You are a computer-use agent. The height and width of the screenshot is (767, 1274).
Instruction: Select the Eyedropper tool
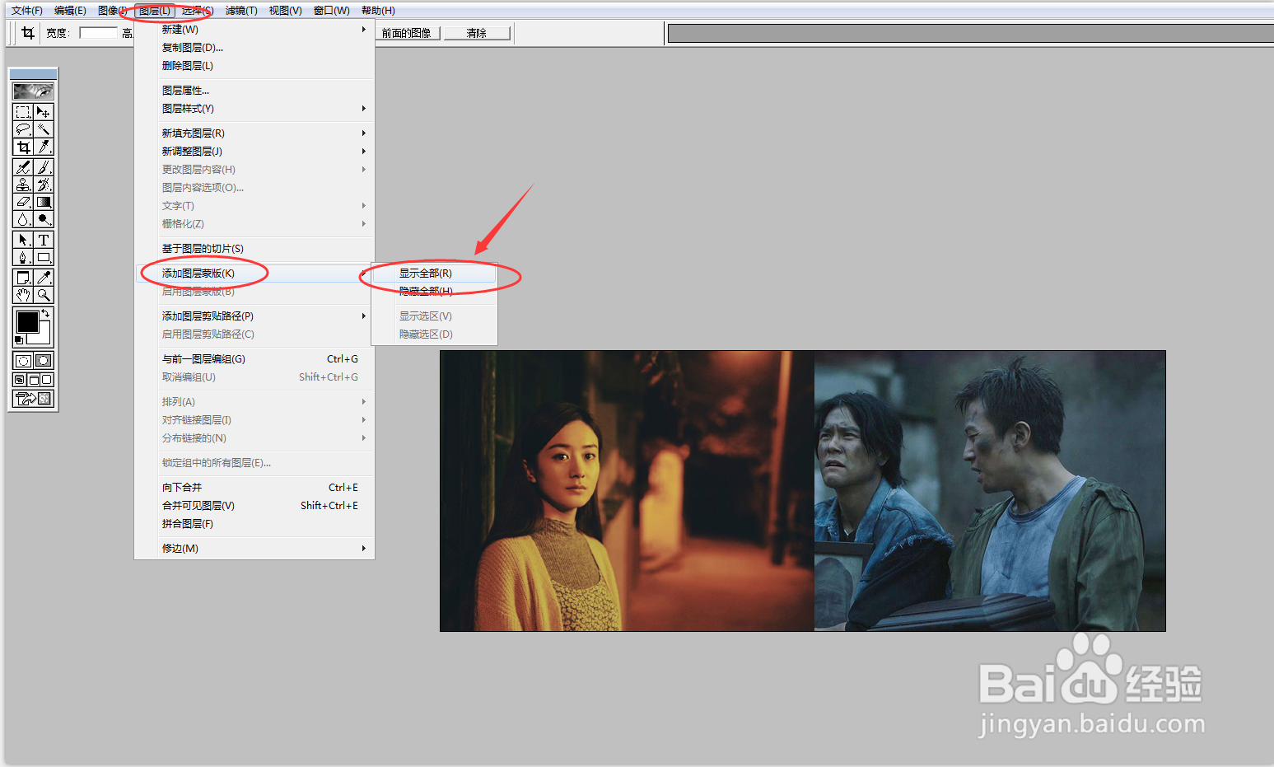click(x=44, y=278)
